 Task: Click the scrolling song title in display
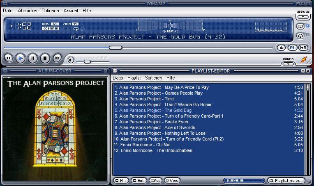click(x=148, y=37)
